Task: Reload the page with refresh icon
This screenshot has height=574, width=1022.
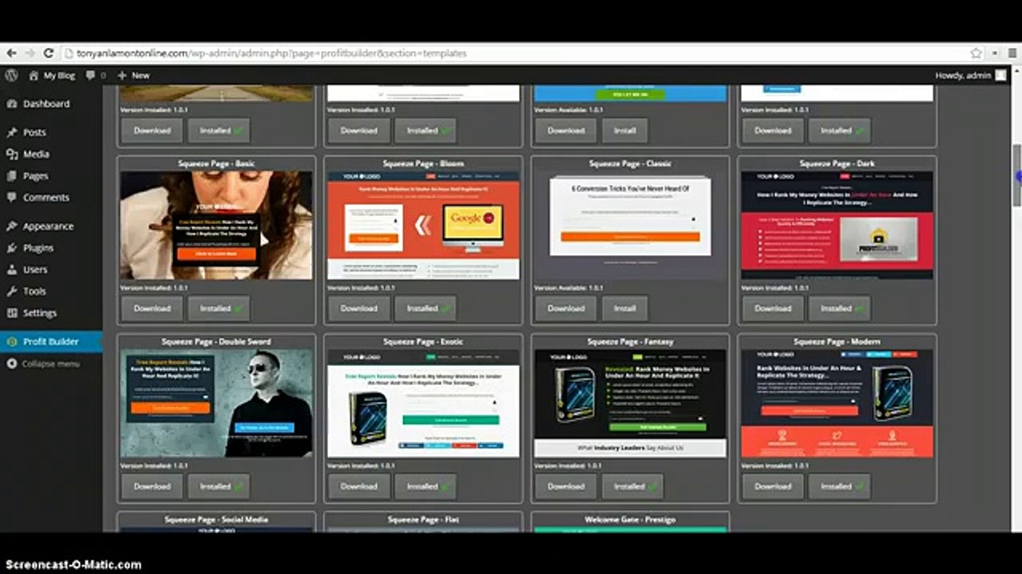Action: [x=49, y=53]
